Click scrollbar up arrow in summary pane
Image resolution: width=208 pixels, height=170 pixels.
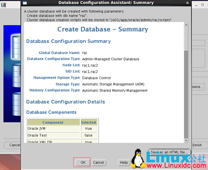[186, 24]
